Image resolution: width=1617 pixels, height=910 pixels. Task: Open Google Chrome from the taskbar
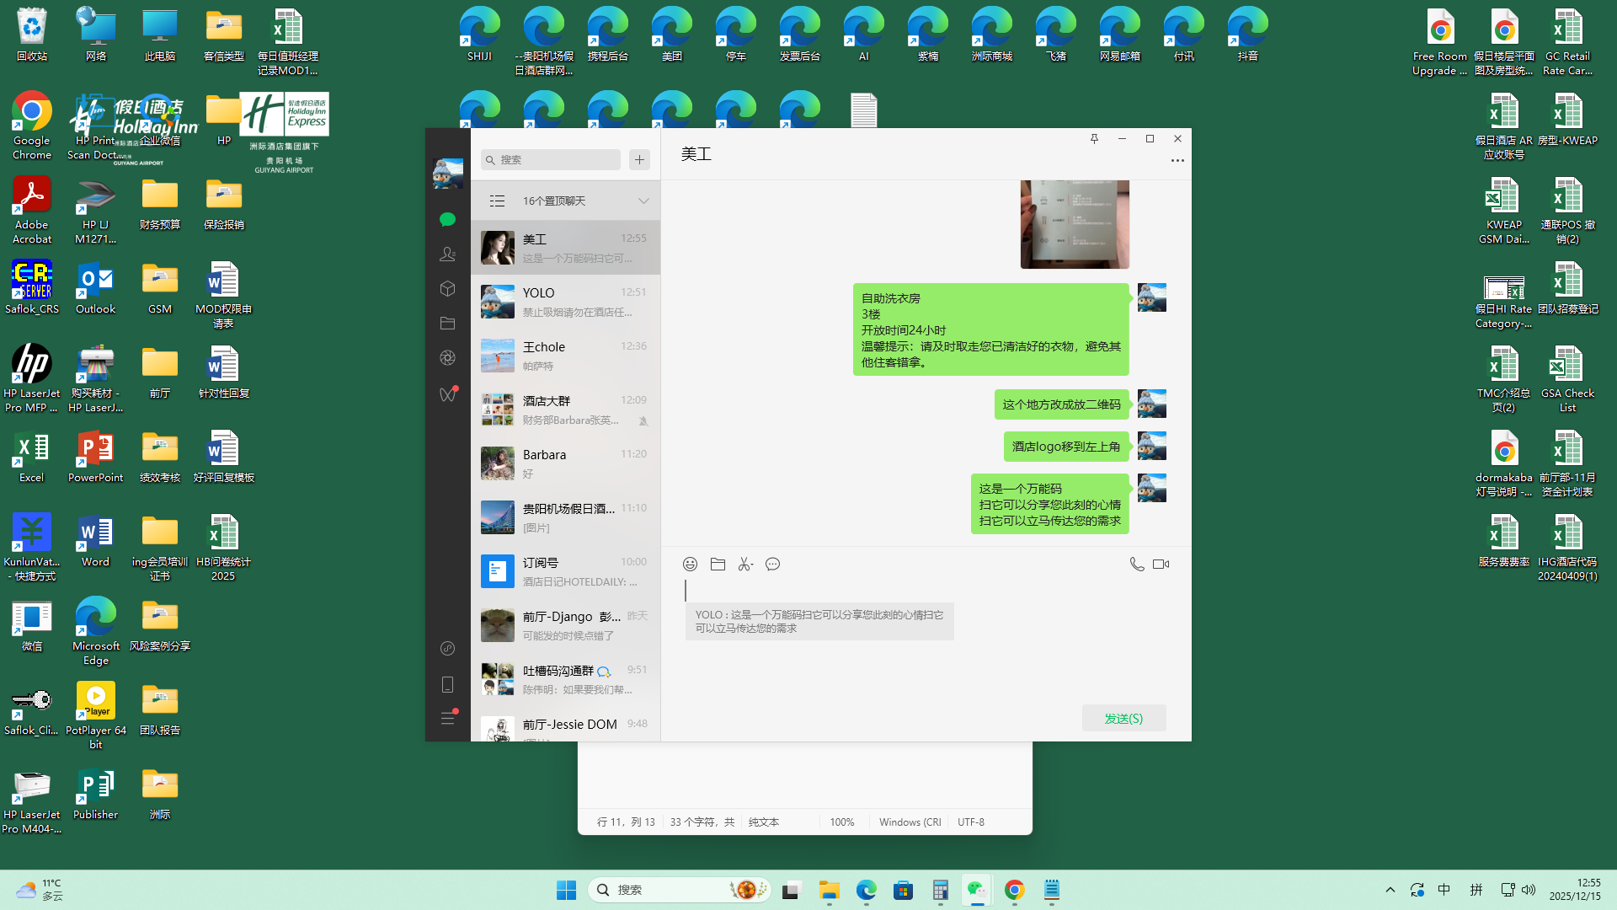1014,890
